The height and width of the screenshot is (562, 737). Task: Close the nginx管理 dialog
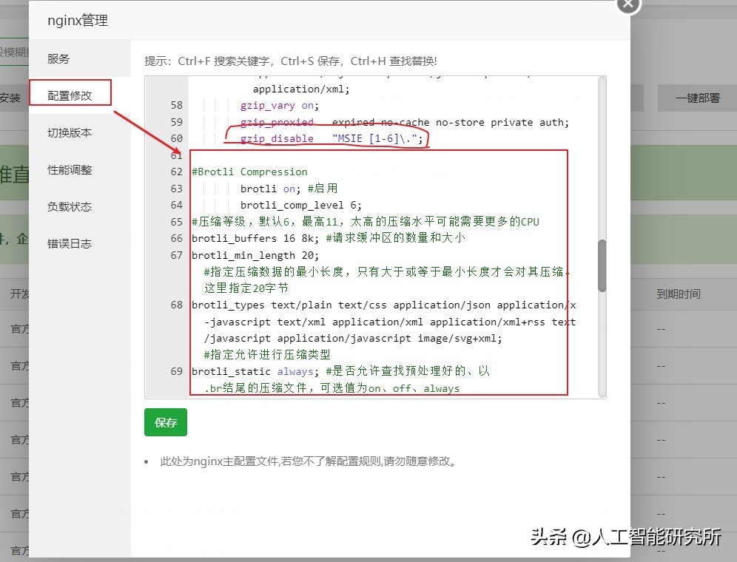coord(628,4)
